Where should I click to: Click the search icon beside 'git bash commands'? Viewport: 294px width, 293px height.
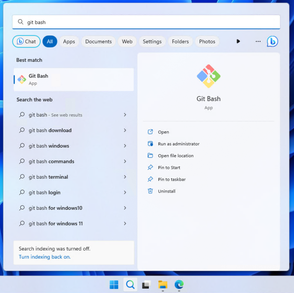point(22,161)
